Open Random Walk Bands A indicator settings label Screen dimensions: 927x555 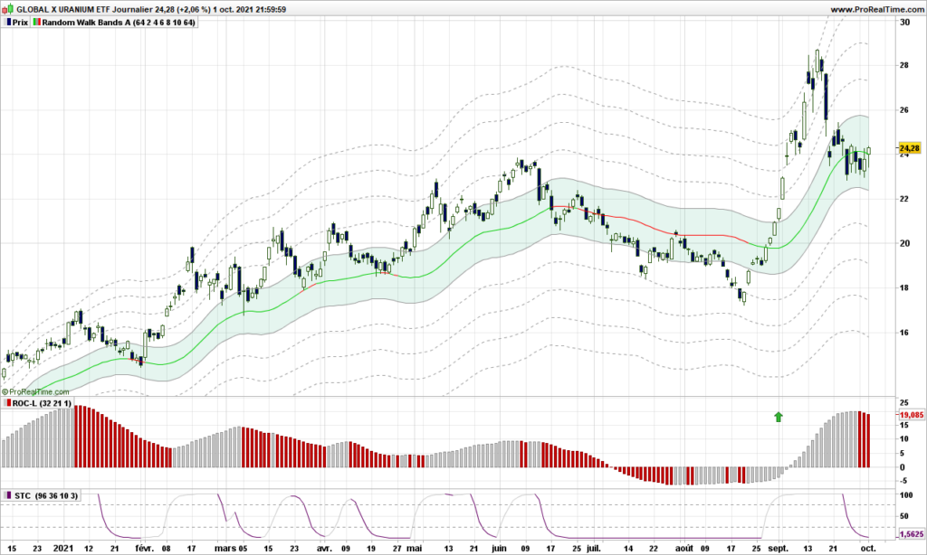tap(119, 23)
